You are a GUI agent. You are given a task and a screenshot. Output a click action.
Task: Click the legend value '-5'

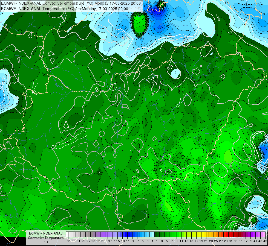pos(142,241)
